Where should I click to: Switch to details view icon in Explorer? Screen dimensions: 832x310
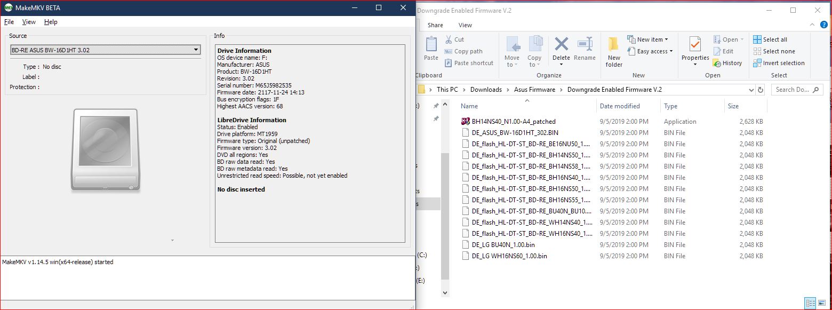click(811, 303)
